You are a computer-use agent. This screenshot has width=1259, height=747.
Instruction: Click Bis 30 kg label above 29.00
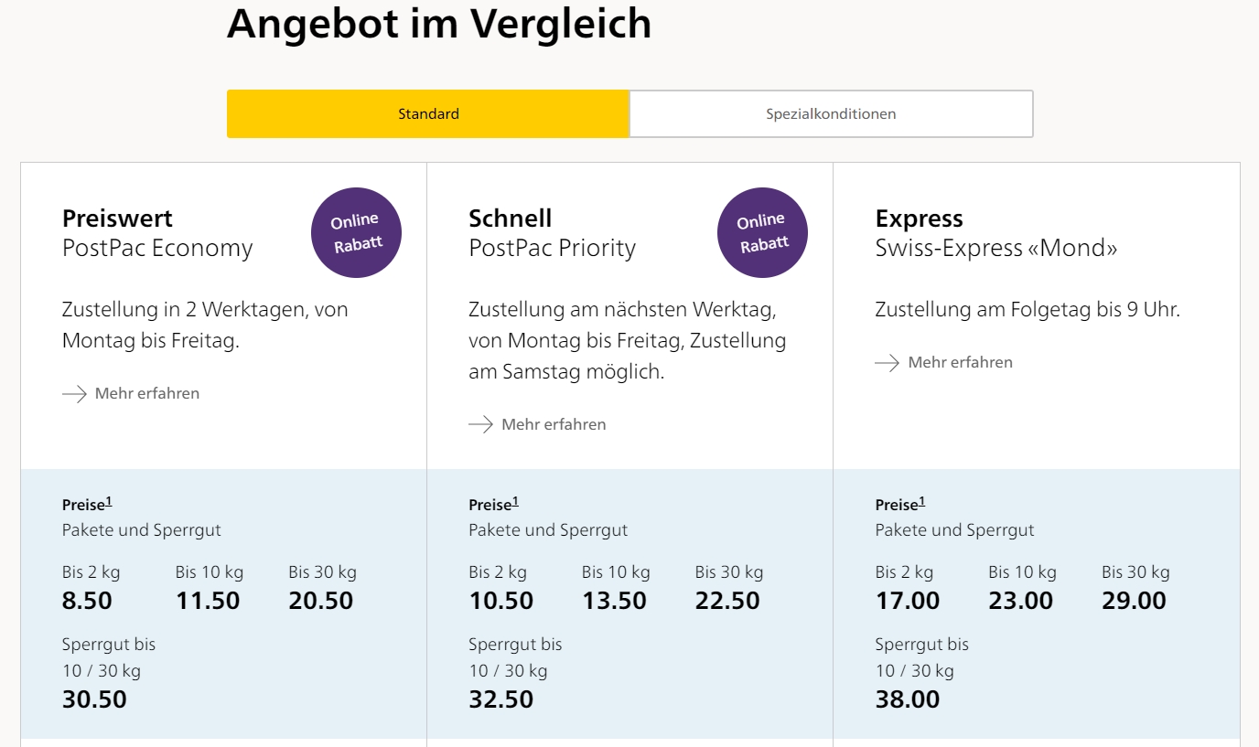[1135, 572]
